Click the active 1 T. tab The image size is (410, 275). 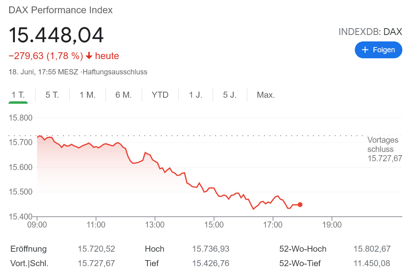(18, 94)
